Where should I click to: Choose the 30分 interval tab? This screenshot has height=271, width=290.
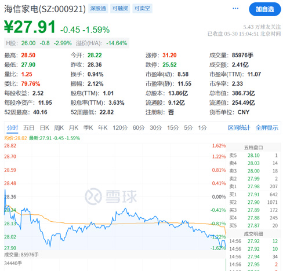(x=156, y=128)
